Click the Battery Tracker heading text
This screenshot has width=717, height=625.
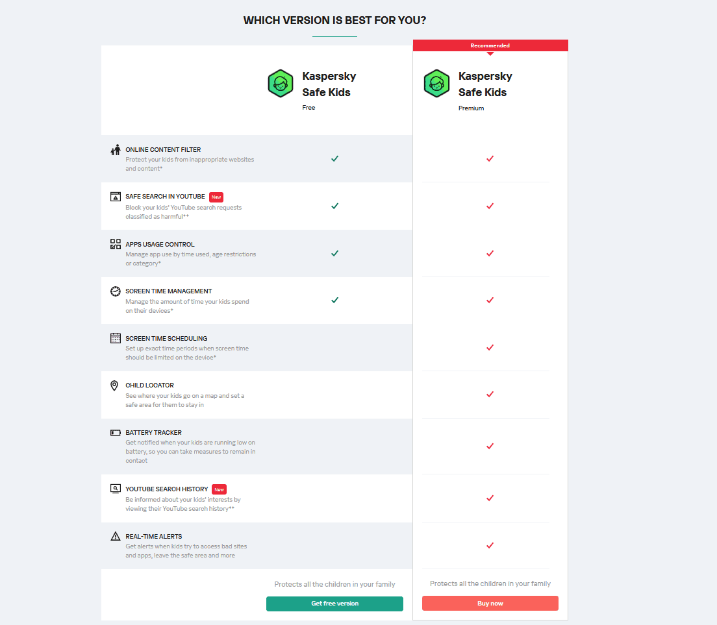pyautogui.click(x=154, y=433)
